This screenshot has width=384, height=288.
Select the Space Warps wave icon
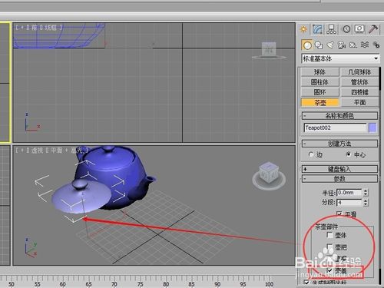point(365,45)
